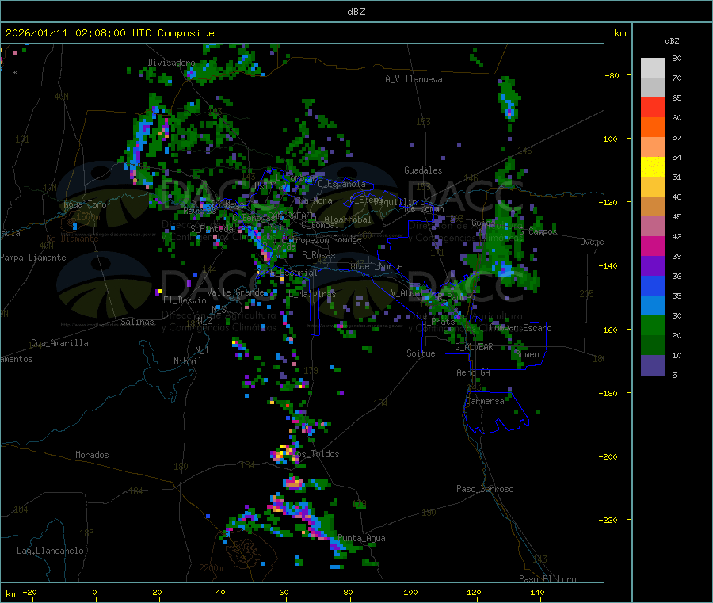Click the Pampa_Diamante map label
Screen dimensions: 713x603
[33, 258]
